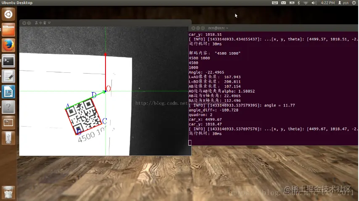The width and height of the screenshot is (359, 201).
Task: Open the Bluetooth indicator menu
Action: [x=298, y=3]
